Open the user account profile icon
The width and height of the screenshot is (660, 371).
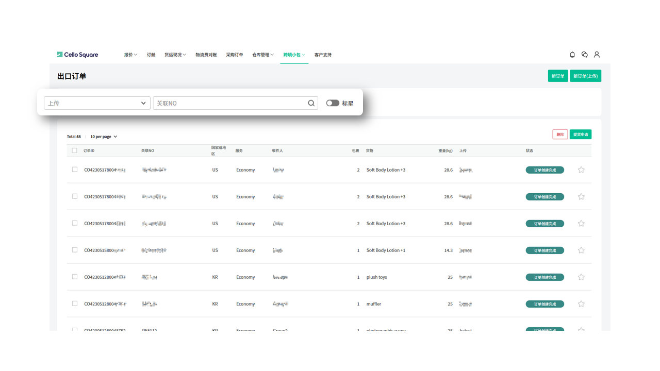coord(597,55)
